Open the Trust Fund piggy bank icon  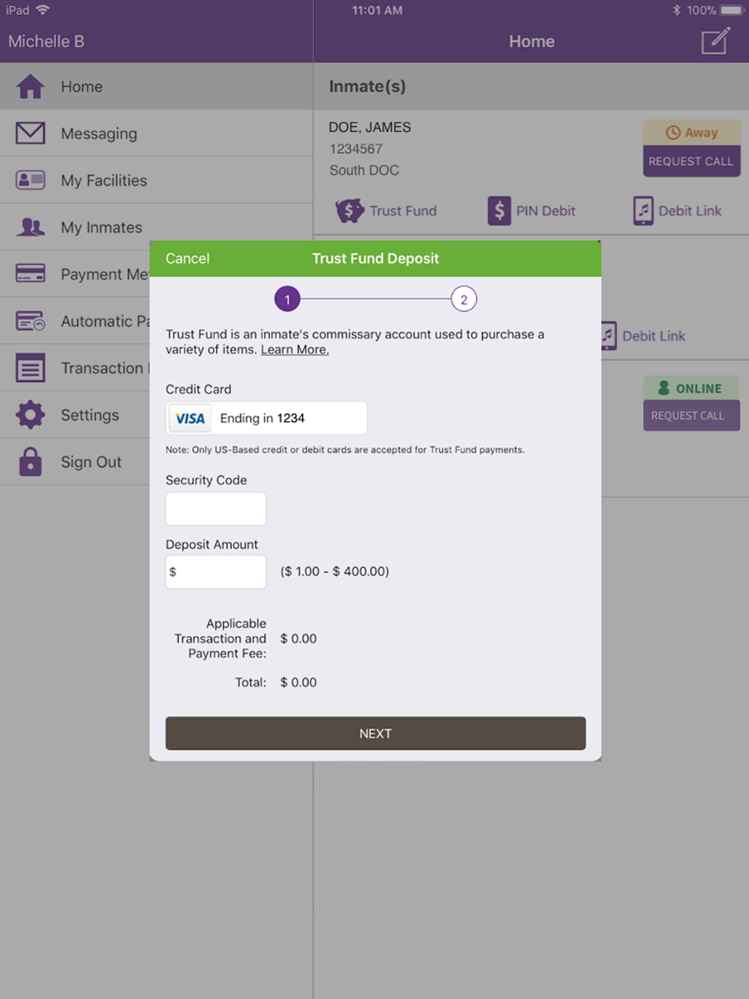[349, 210]
